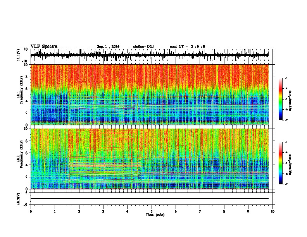307x237 pixels.
Task: Click the time axis tick label "8"
Action: (224, 211)
